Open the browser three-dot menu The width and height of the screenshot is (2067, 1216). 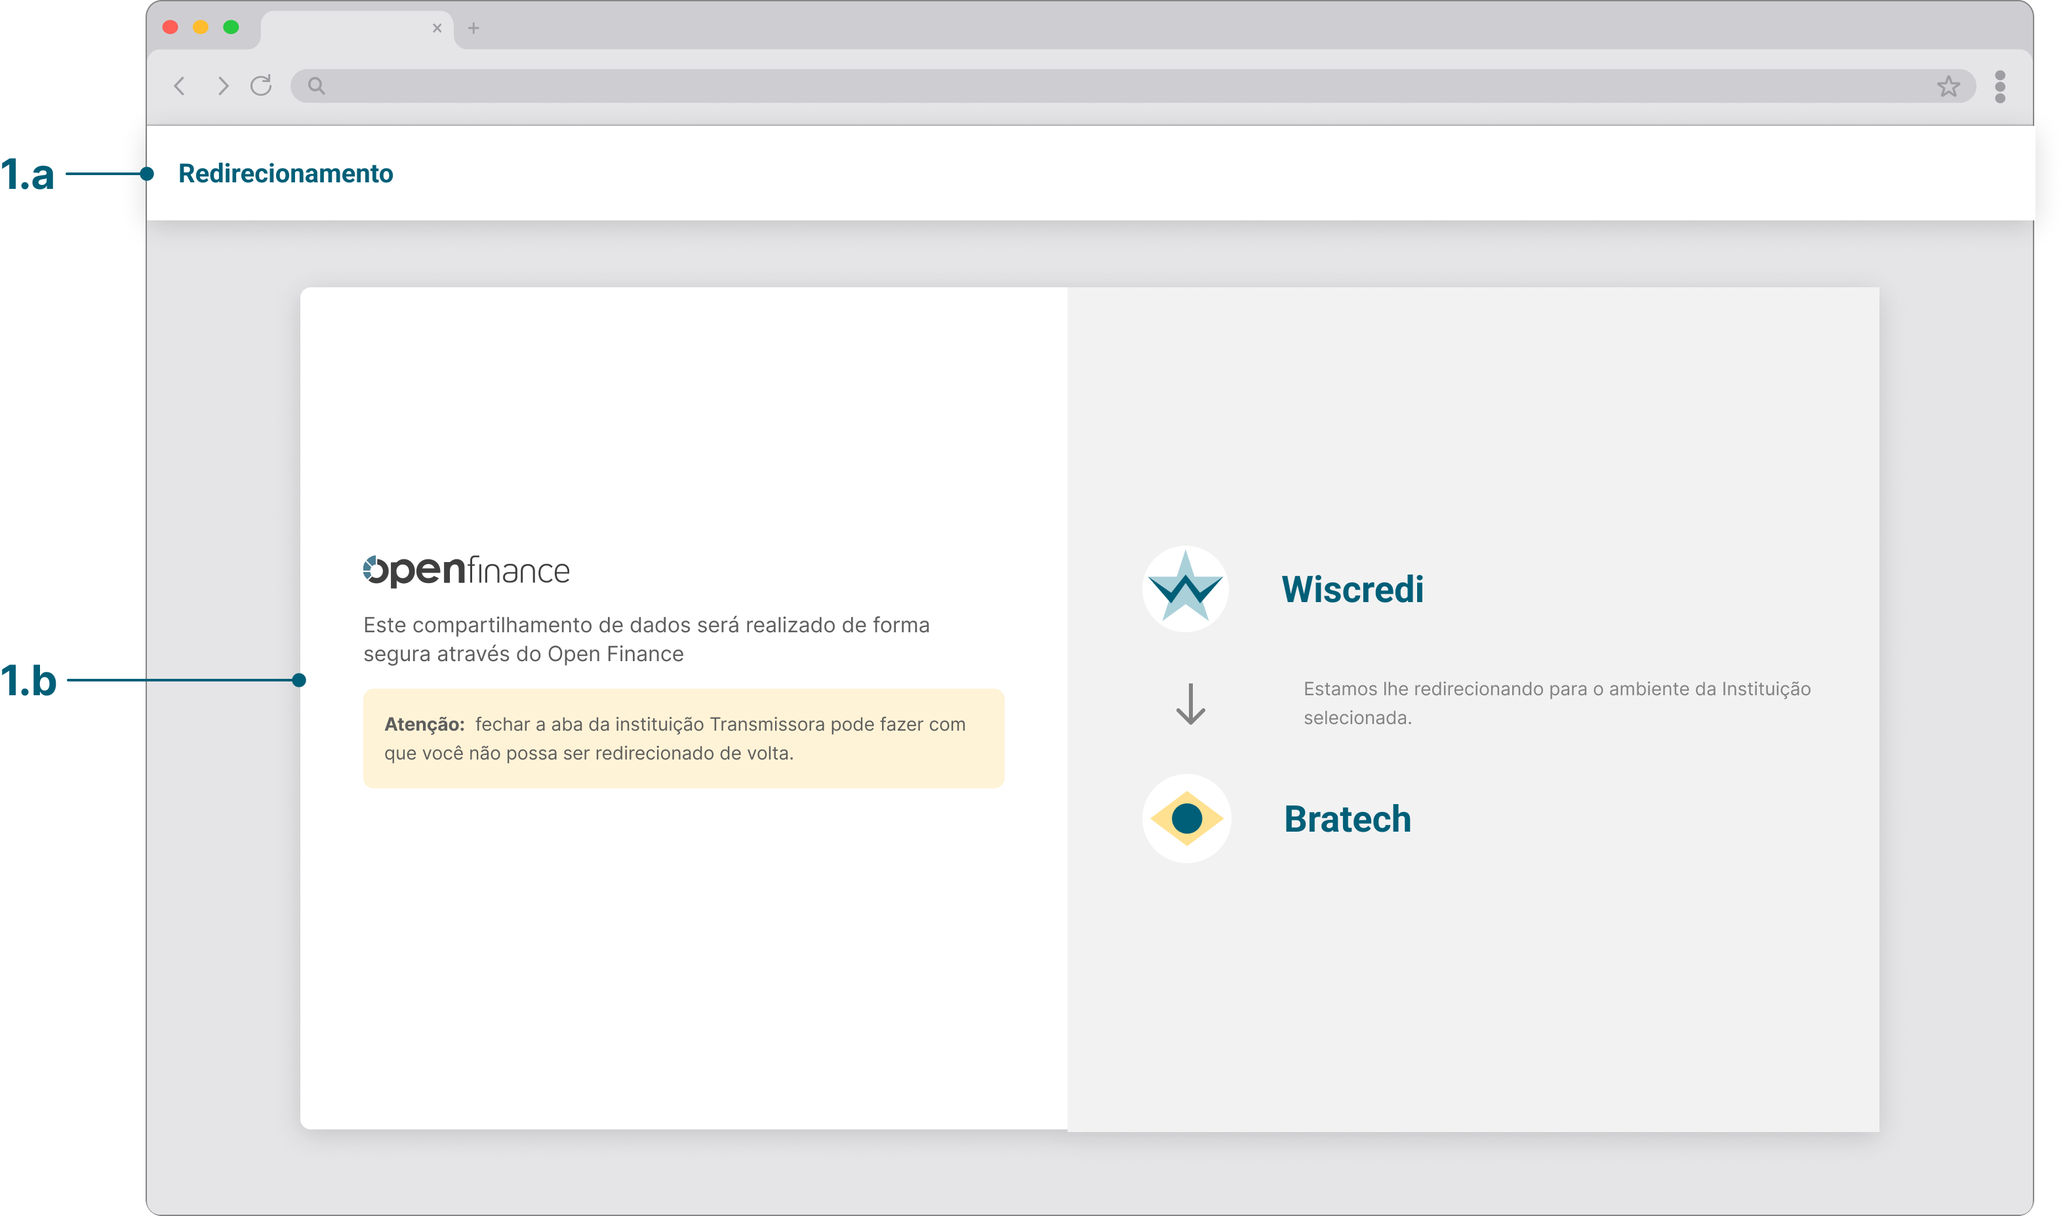tap(2001, 86)
